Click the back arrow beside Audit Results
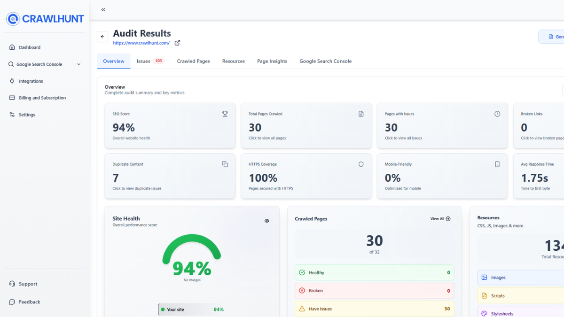Screen dimensions: 564x317 (x=102, y=37)
